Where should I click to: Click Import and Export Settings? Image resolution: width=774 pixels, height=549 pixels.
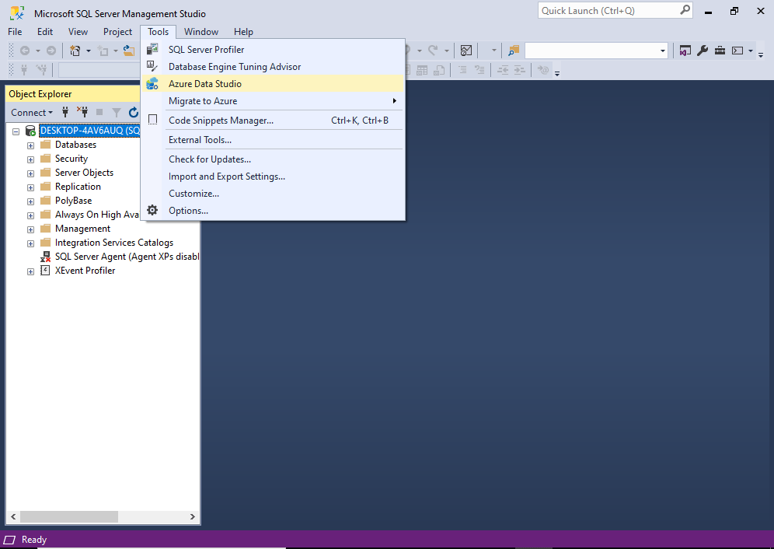(x=228, y=176)
